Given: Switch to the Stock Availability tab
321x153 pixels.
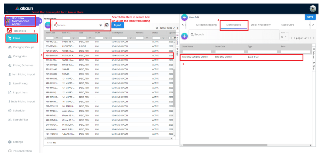Looking at the screenshot, I should 260,25.
